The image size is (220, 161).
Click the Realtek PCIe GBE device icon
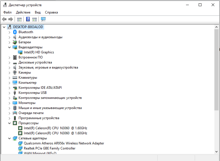click(20, 148)
